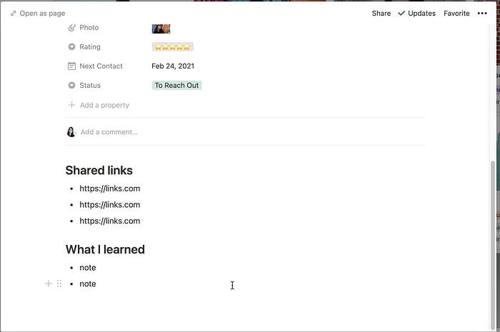The image size is (500, 332).
Task: Open the first https://links.com link
Action: pos(110,188)
